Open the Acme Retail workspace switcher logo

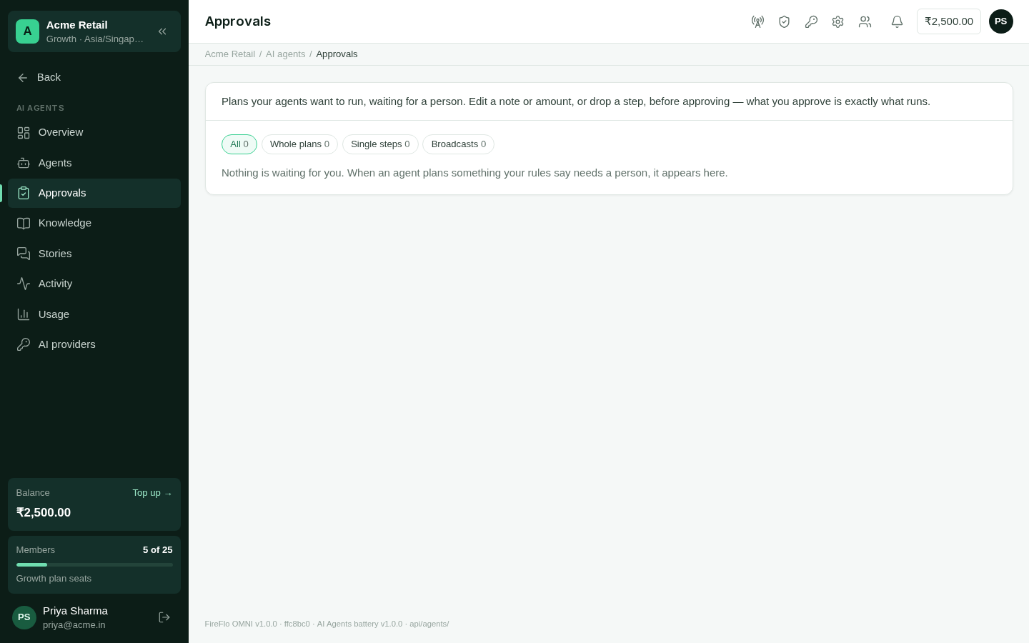tap(27, 31)
